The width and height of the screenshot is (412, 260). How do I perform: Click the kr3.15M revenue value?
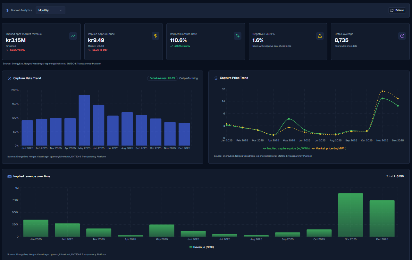tap(16, 40)
